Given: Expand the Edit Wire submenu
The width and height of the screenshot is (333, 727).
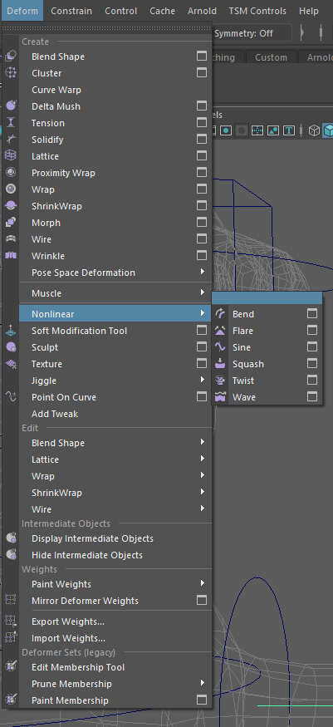Looking at the screenshot, I should (203, 508).
